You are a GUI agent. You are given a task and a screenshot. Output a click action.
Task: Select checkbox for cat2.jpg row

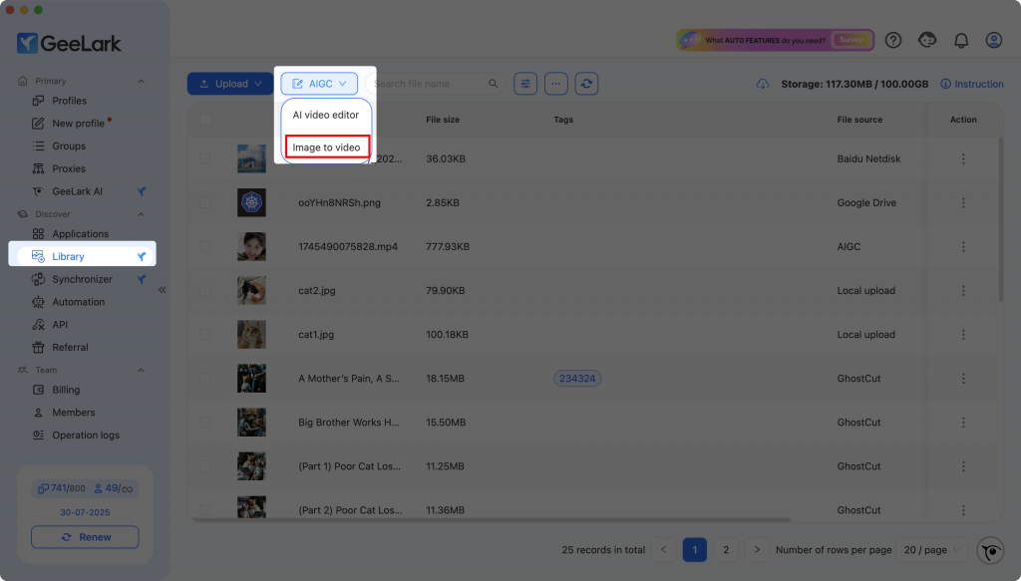click(x=205, y=291)
